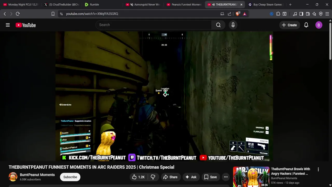Switch to Monday Night PCLI tab
This screenshot has width=332, height=187.
click(21, 4)
